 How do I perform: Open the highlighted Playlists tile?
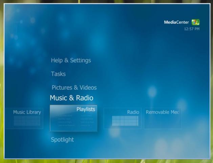(x=73, y=118)
